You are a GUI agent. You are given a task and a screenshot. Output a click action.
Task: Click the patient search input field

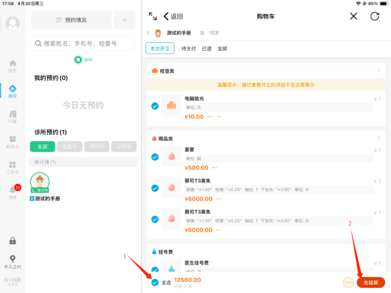[83, 44]
